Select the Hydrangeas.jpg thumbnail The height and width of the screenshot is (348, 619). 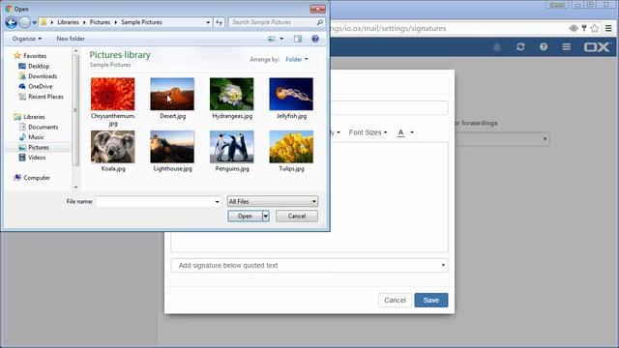[x=232, y=94]
